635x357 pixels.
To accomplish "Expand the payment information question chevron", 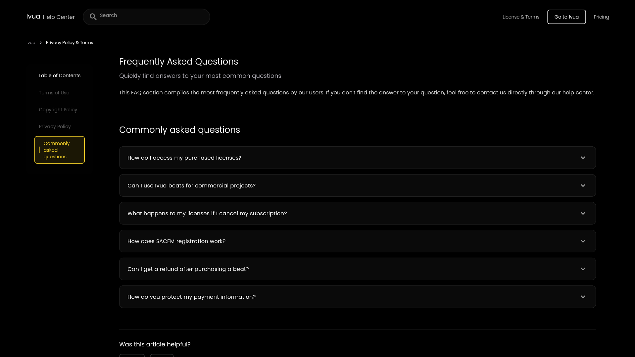I will point(583,297).
